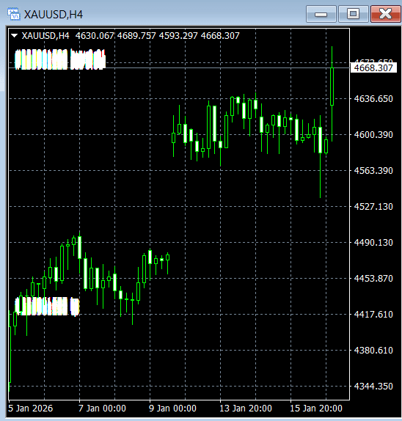Click the 4600.390 price scale label
This screenshot has width=402, height=421.
373,134
